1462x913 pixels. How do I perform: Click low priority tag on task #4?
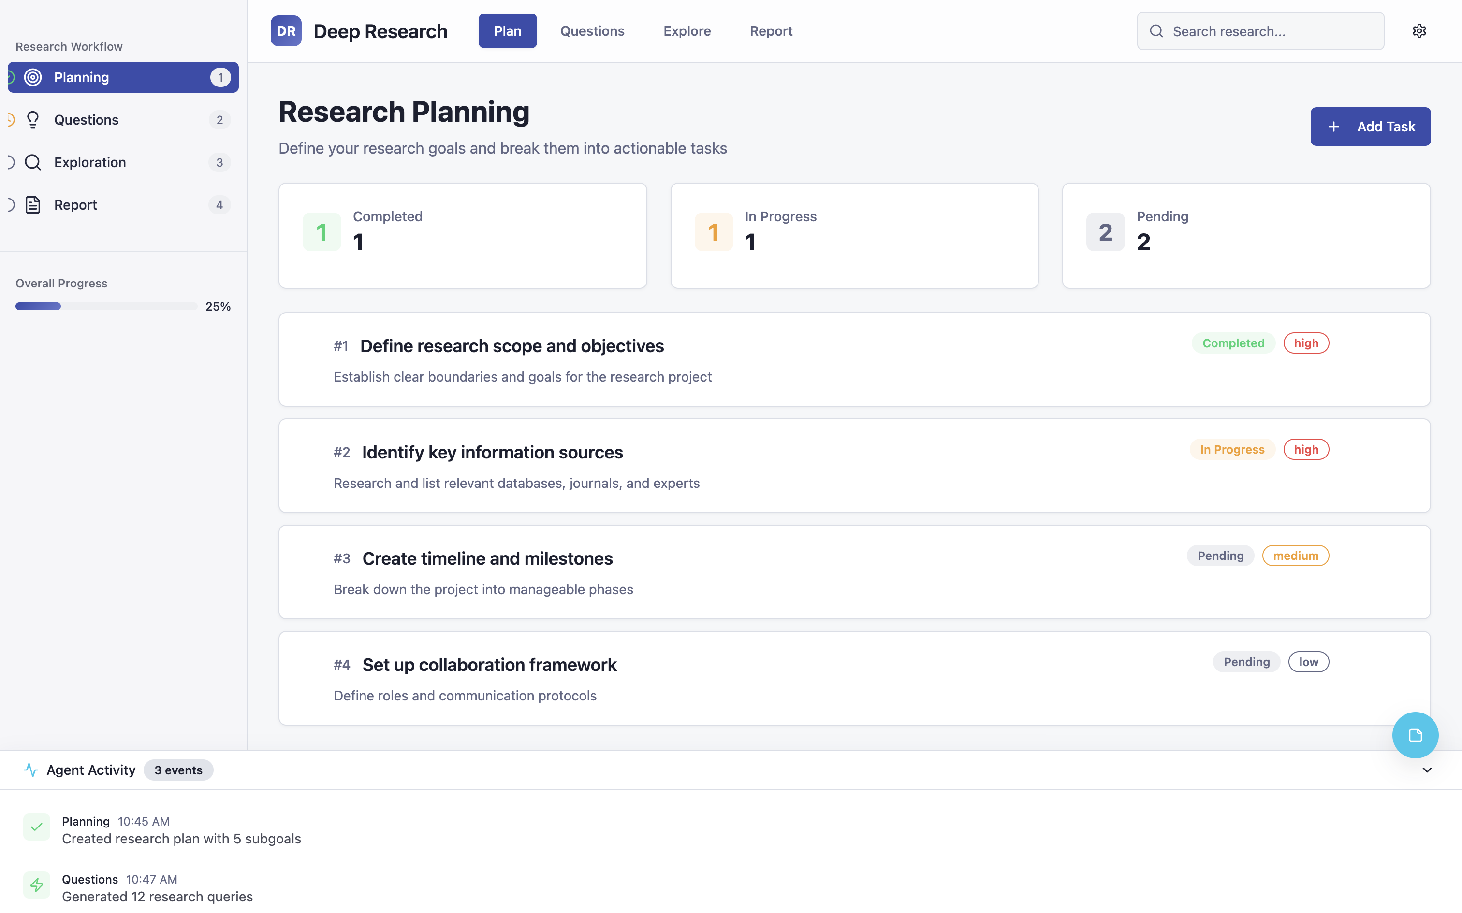coord(1309,662)
